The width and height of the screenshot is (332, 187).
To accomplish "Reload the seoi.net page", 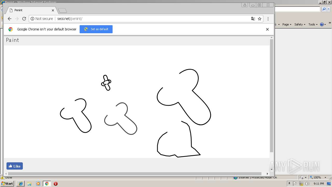I will point(24,19).
